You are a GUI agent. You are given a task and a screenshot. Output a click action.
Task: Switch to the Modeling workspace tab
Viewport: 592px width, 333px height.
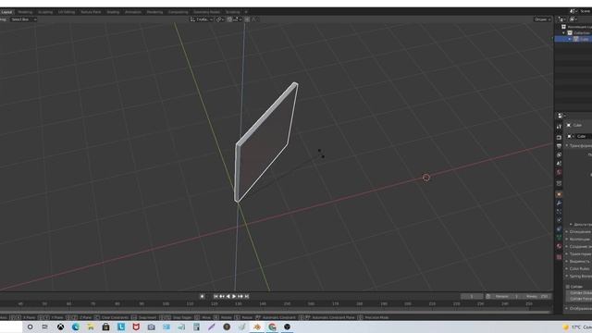pos(25,12)
